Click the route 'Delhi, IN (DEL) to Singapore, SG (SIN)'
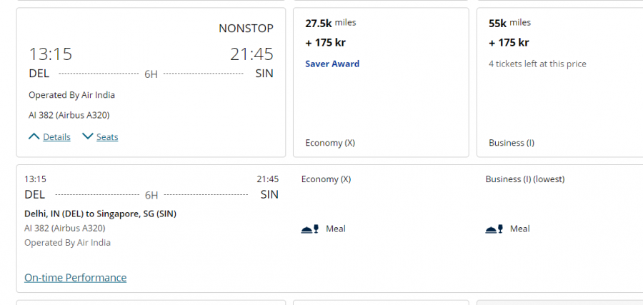Image resolution: width=643 pixels, height=305 pixels. [x=100, y=213]
